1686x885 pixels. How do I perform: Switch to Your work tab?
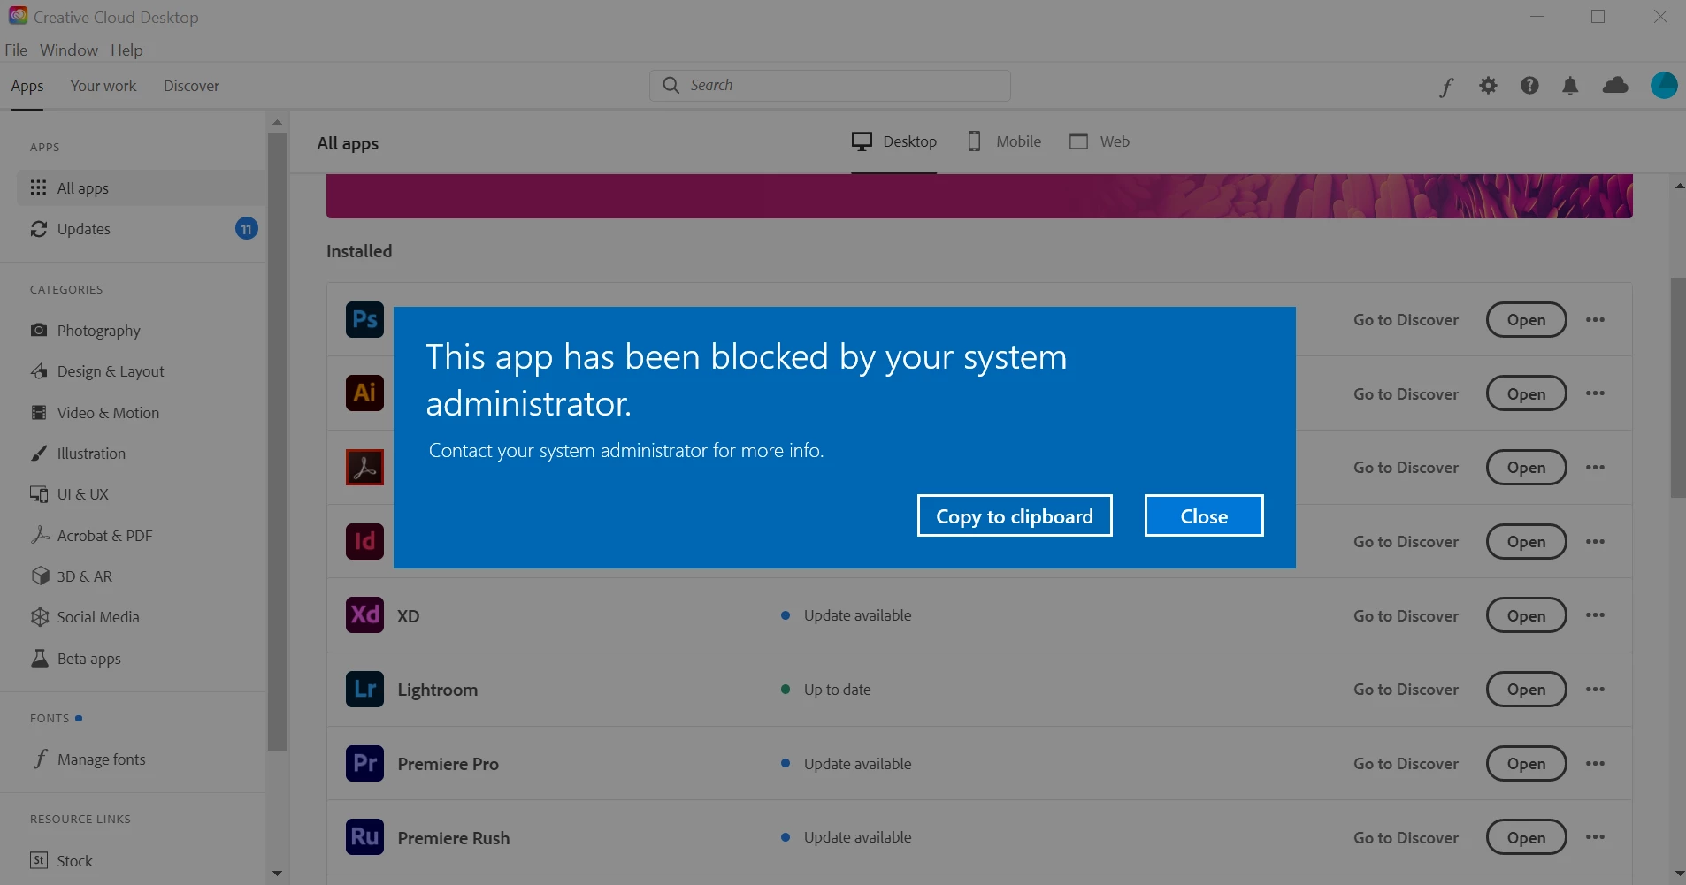coord(103,86)
